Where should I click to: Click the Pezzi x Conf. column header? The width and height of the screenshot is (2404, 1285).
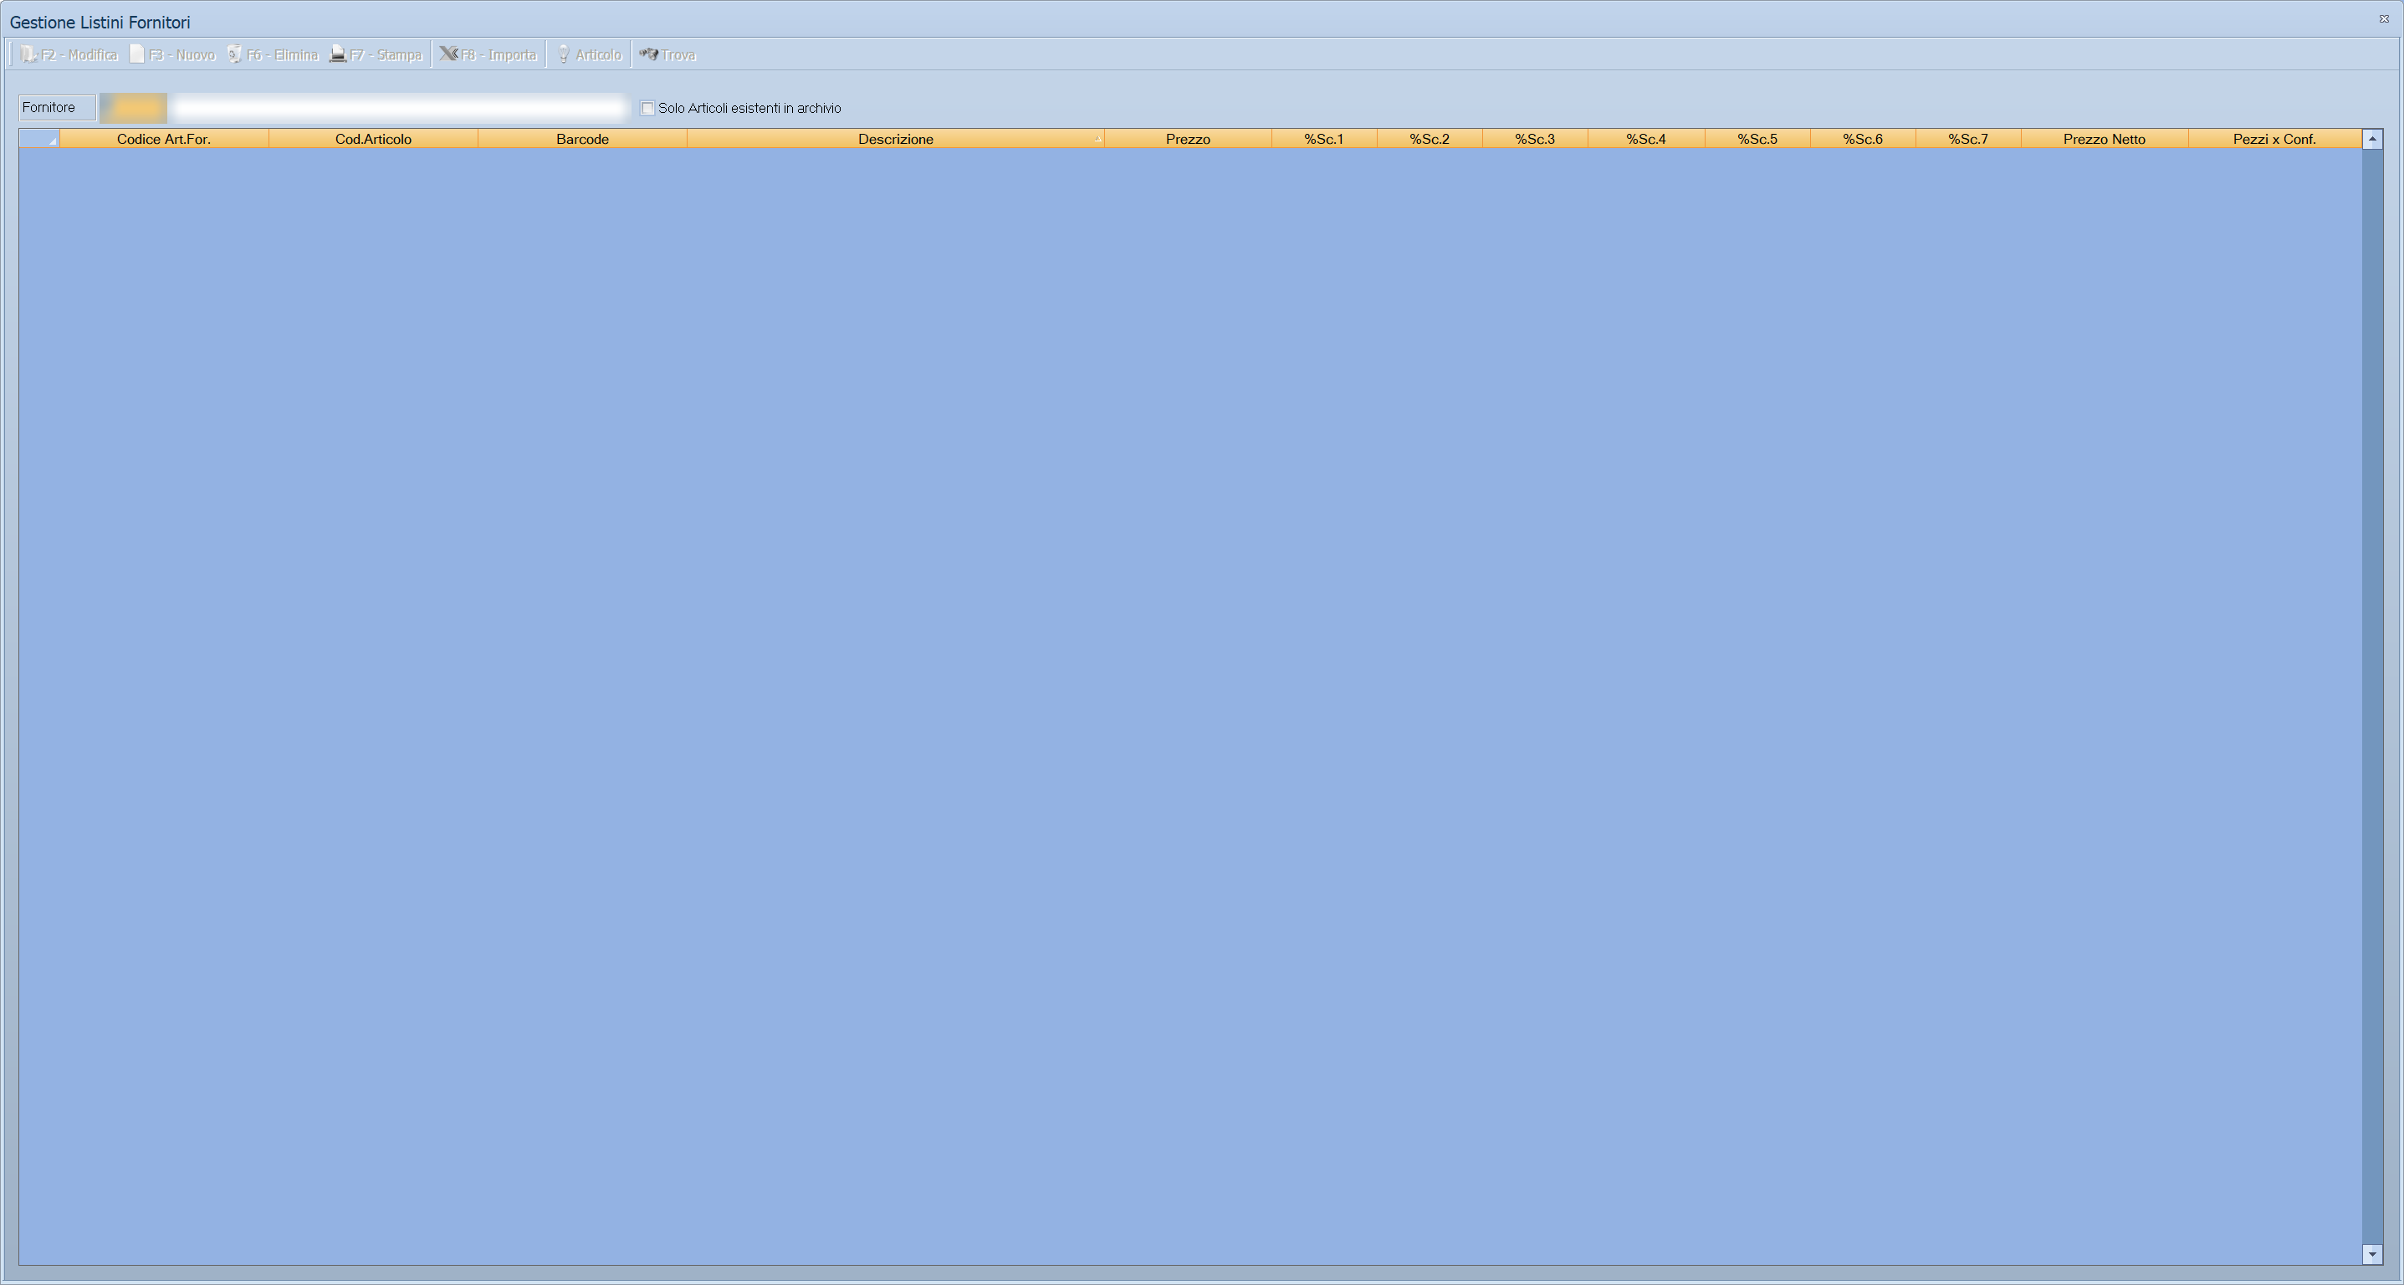(x=2275, y=139)
